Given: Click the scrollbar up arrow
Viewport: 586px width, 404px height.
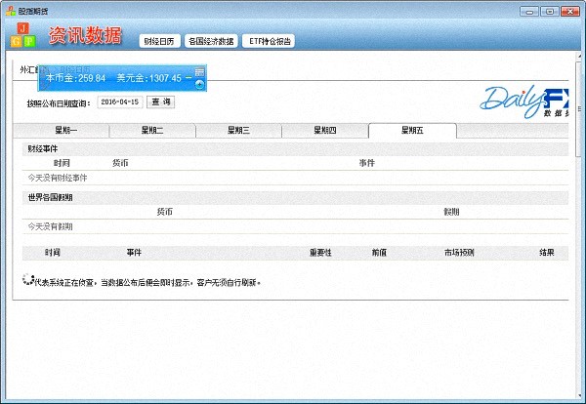Looking at the screenshot, I should pos(579,57).
